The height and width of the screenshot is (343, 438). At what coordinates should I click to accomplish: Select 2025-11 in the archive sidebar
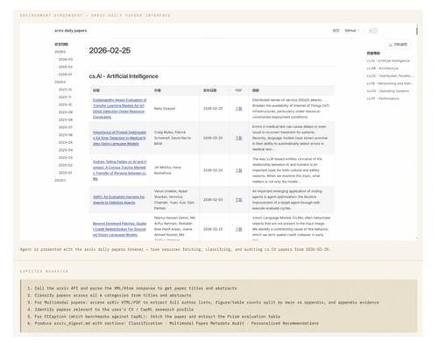click(65, 97)
